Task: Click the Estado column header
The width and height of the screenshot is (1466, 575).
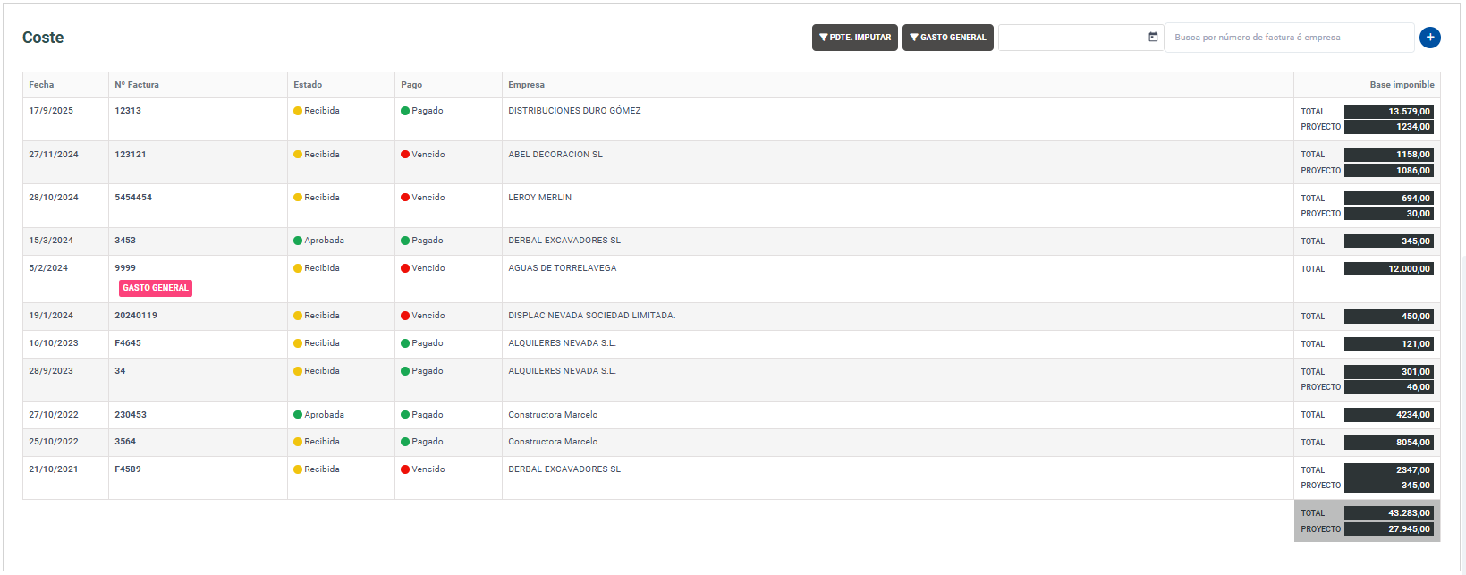Action: [308, 85]
